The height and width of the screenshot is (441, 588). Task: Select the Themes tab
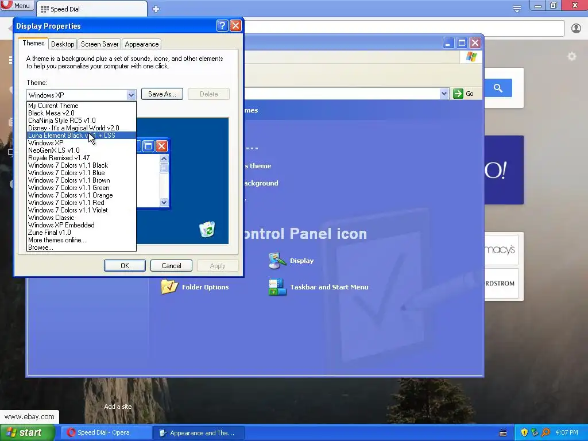(x=33, y=43)
